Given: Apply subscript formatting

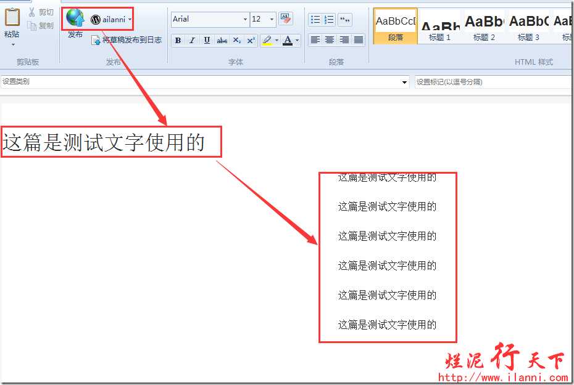Looking at the screenshot, I should 237,40.
